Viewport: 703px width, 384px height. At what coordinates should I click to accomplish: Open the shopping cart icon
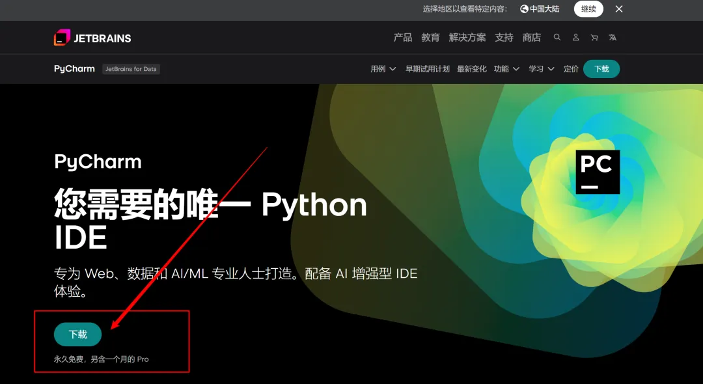[594, 38]
